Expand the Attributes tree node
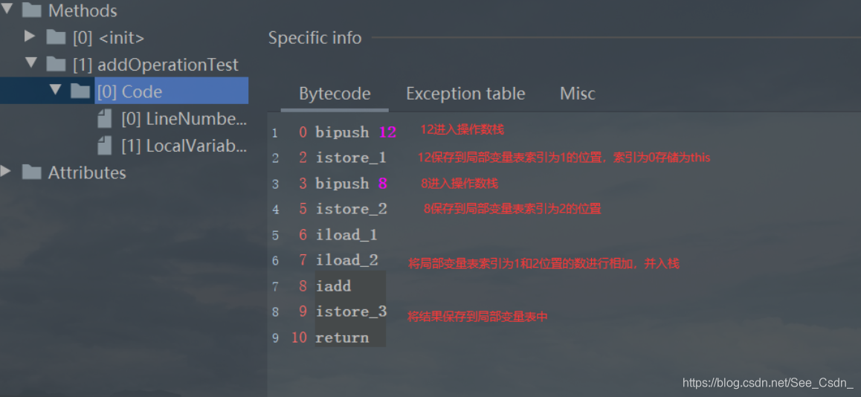861x397 pixels. 6,172
